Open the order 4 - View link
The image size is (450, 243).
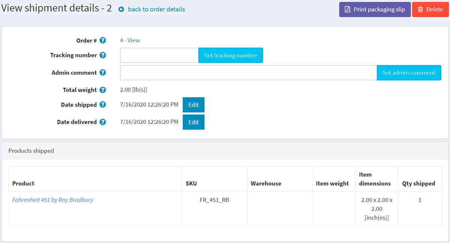click(130, 40)
